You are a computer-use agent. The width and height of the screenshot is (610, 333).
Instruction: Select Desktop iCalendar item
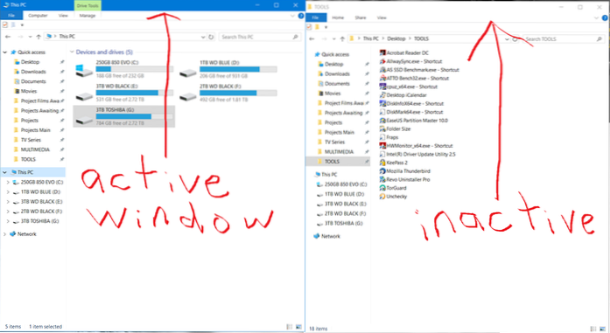[x=403, y=95]
